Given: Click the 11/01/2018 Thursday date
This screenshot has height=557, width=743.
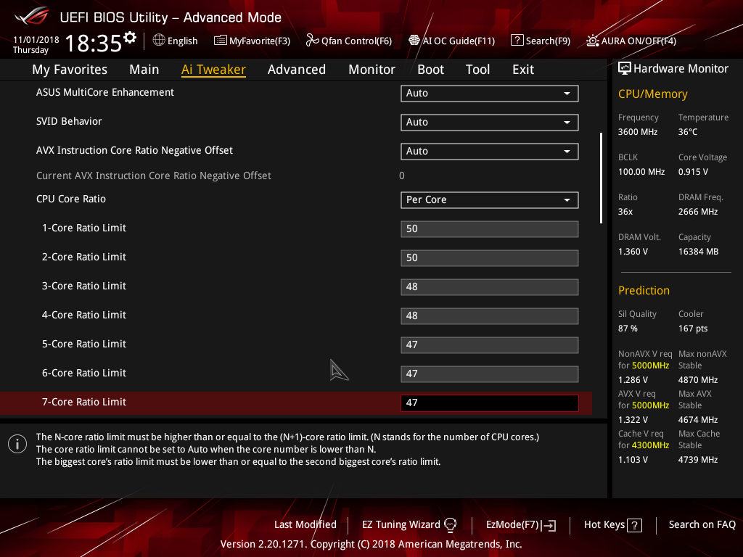Looking at the screenshot, I should coord(36,44).
